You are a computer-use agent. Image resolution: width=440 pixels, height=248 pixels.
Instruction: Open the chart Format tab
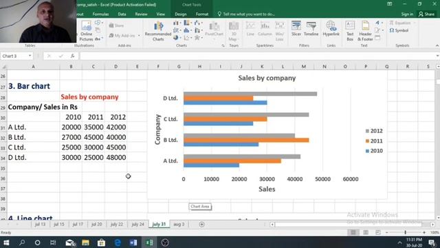[201, 14]
